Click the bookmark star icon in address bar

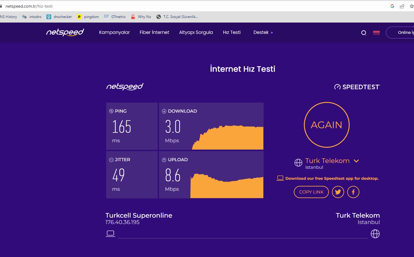(x=411, y=6)
